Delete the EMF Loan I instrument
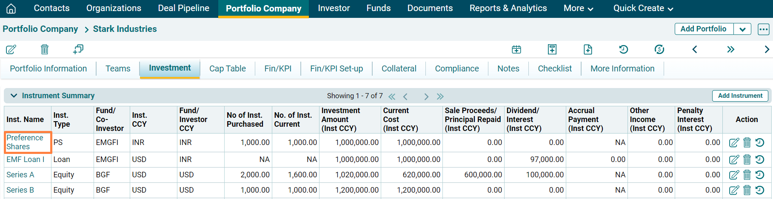The width and height of the screenshot is (773, 199). [x=747, y=159]
